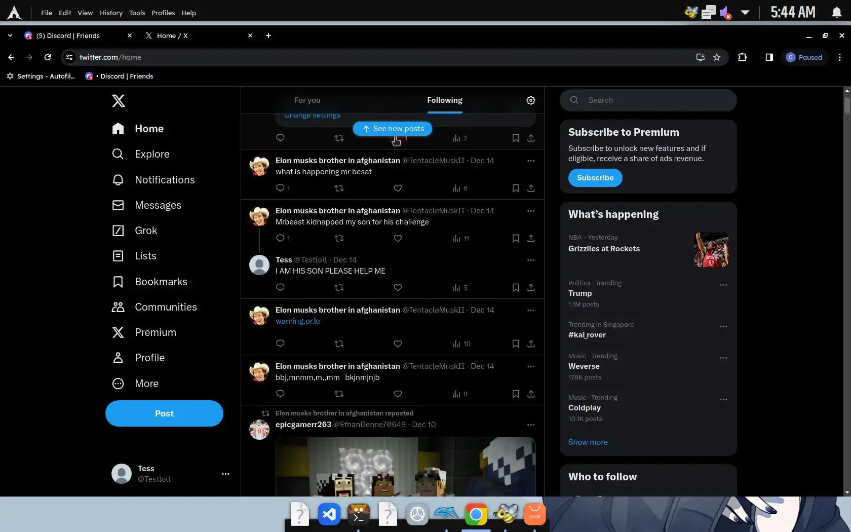Open system notifications bell
851x532 pixels.
coord(837,13)
